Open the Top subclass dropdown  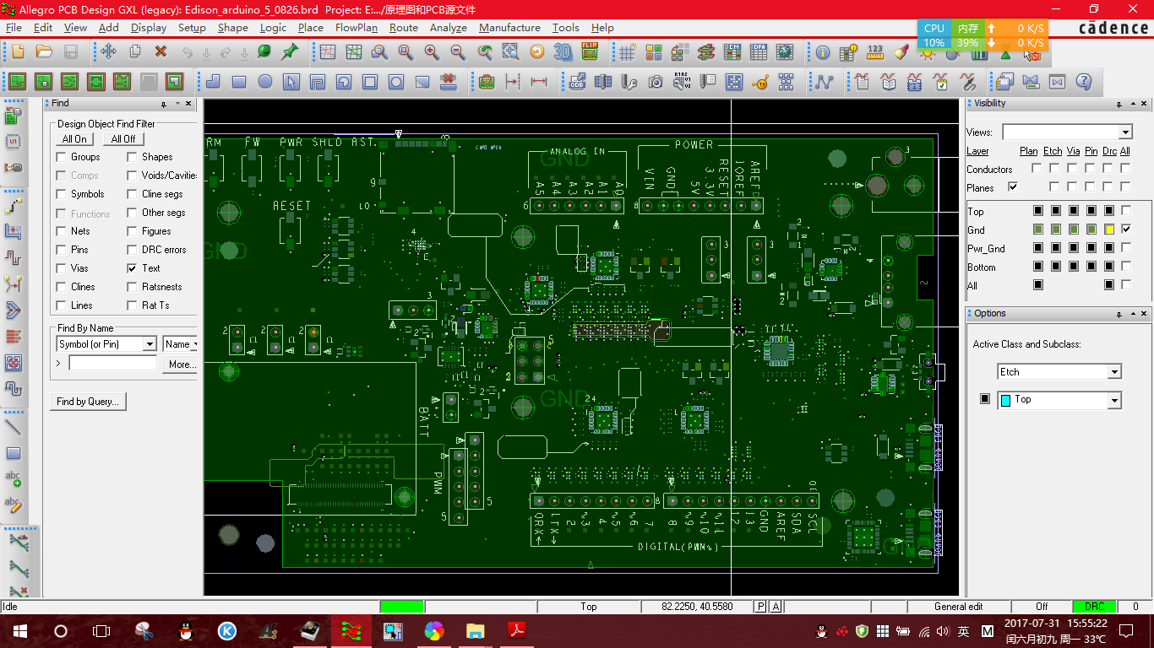[x=1114, y=401]
